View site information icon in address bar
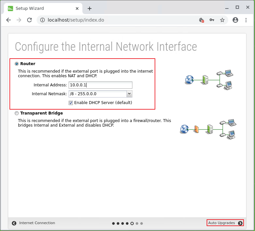Image resolution: width=255 pixels, height=231 pixels. coord(42,20)
